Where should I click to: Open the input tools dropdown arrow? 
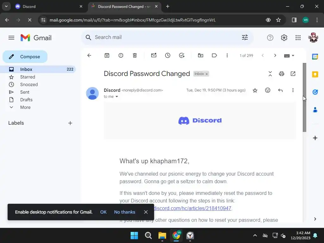[x=293, y=56]
